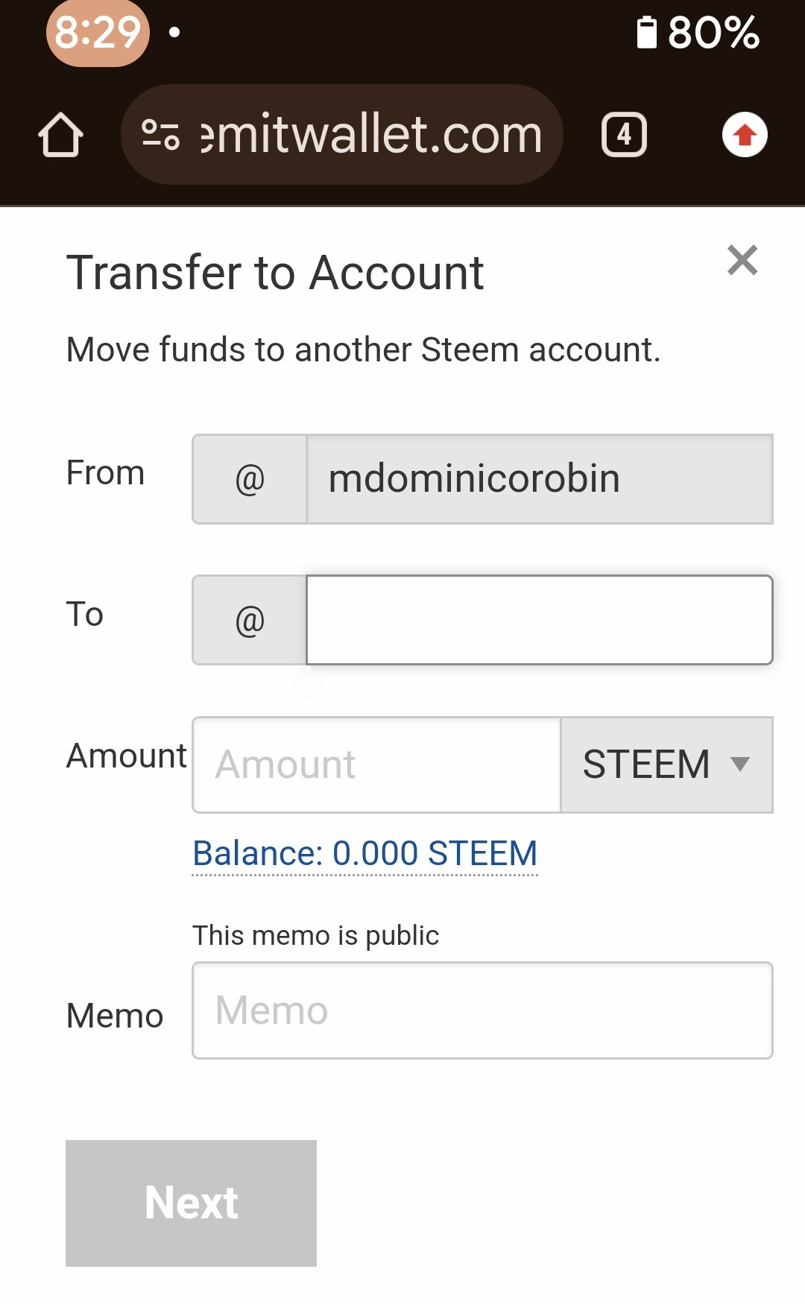
Task: Close the Transfer to Account dialog
Action: tap(742, 260)
